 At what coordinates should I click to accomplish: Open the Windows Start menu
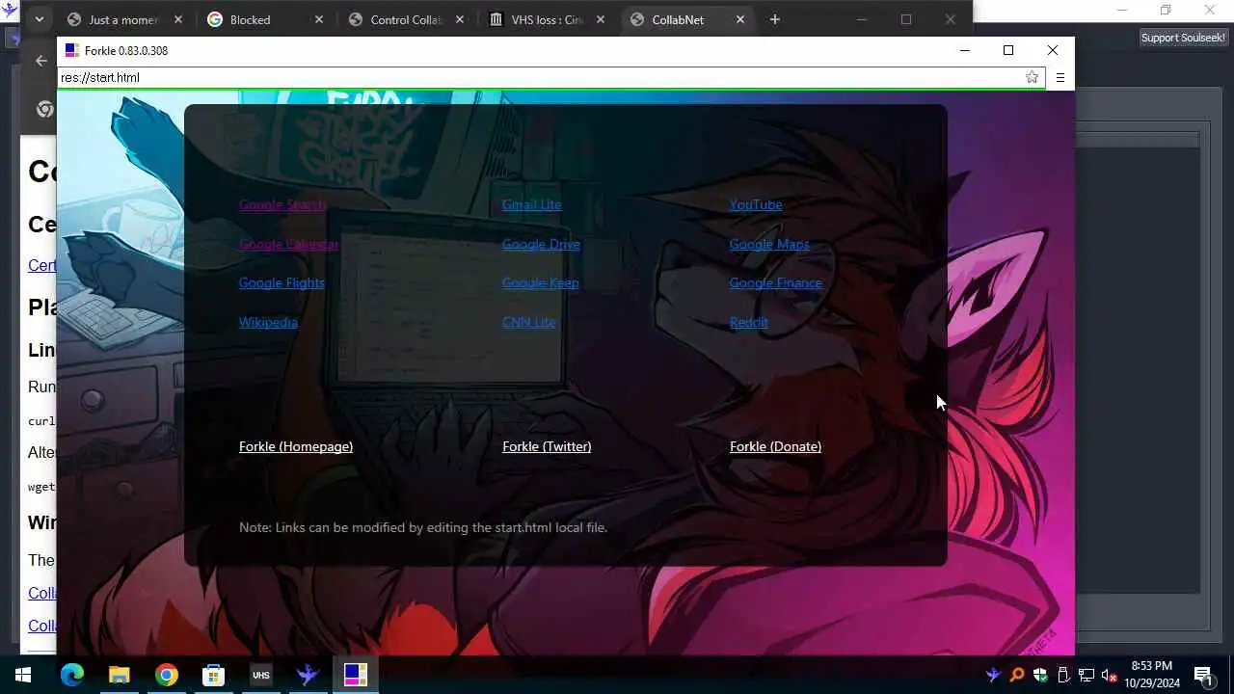click(x=23, y=675)
